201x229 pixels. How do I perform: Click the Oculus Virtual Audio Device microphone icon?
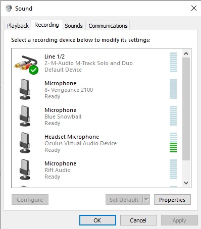coord(25,143)
